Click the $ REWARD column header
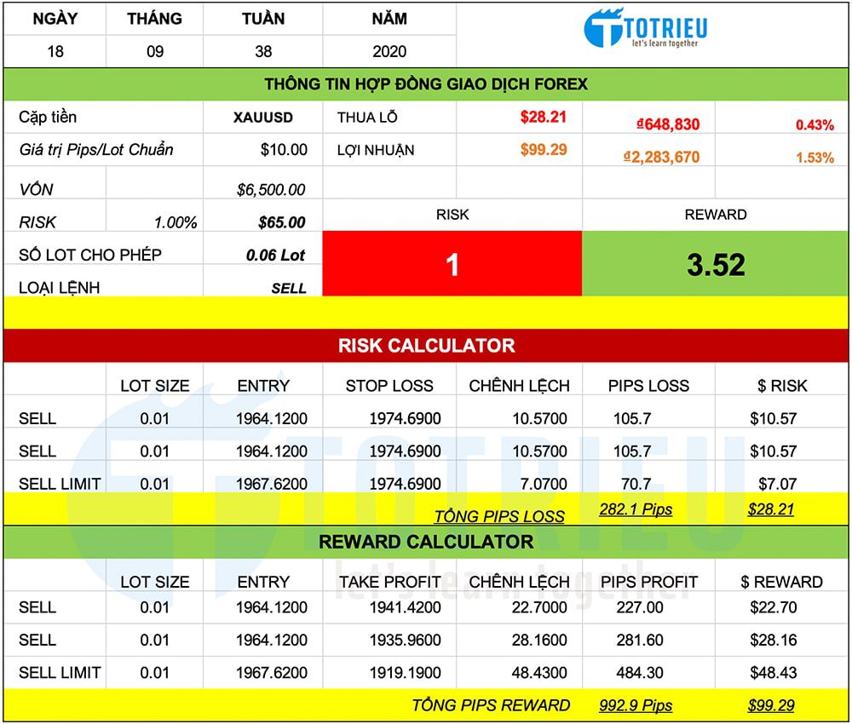Viewport: 852px width, 724px height. coord(781,582)
